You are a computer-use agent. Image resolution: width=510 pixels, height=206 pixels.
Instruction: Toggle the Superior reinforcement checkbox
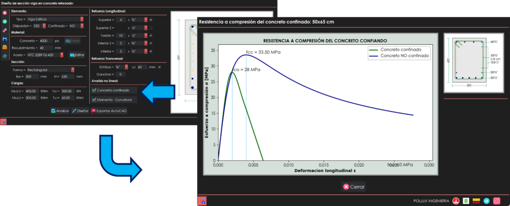(150, 20)
